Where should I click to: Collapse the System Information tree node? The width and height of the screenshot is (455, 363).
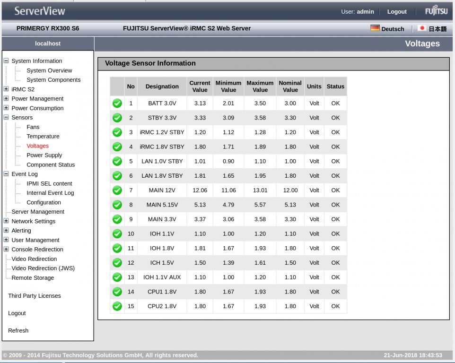point(6,61)
